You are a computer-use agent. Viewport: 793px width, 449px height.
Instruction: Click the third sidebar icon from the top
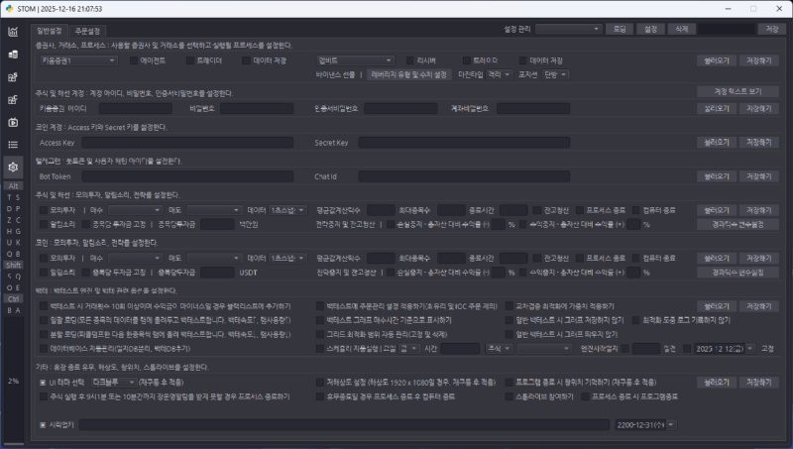13,76
